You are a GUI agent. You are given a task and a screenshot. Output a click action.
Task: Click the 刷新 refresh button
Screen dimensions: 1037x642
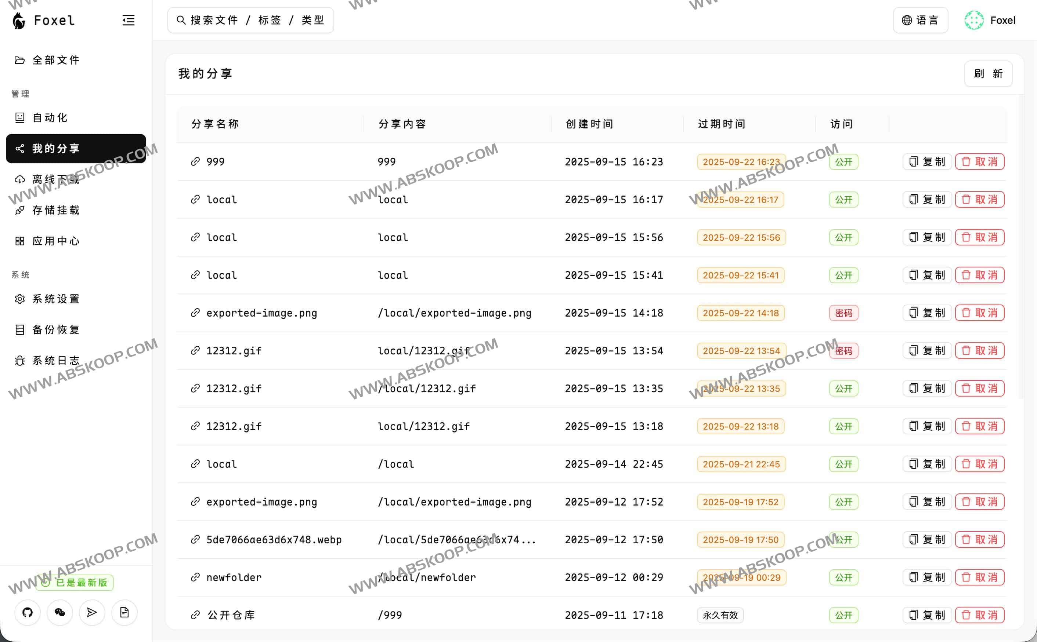pos(988,74)
